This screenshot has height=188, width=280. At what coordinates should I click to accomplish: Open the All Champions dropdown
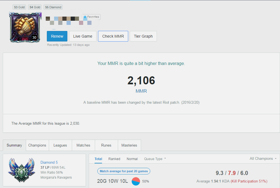[263, 159]
